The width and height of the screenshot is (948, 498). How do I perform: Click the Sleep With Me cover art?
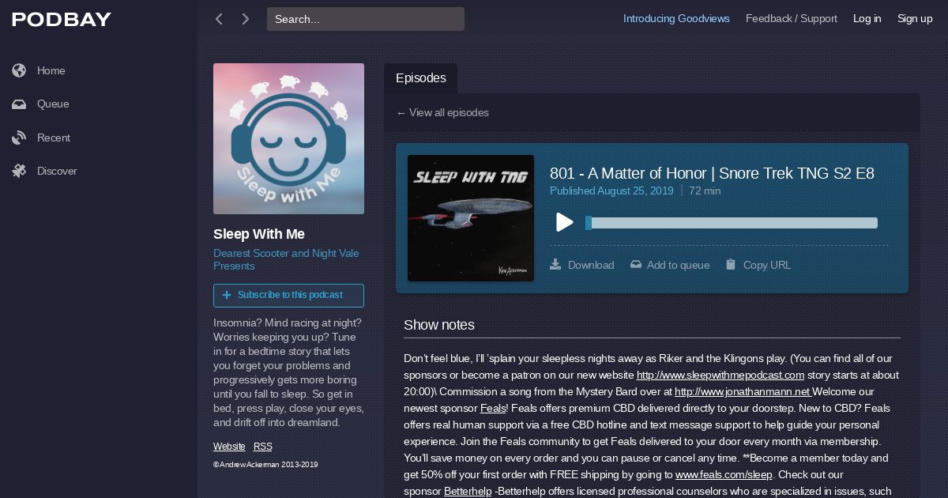(288, 138)
